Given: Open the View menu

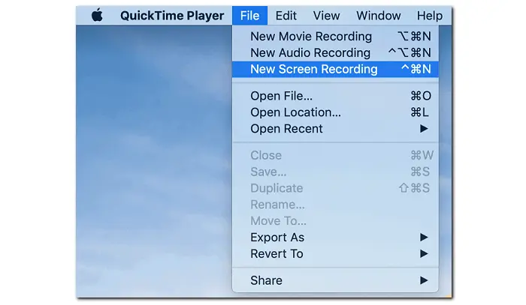Looking at the screenshot, I should point(326,16).
